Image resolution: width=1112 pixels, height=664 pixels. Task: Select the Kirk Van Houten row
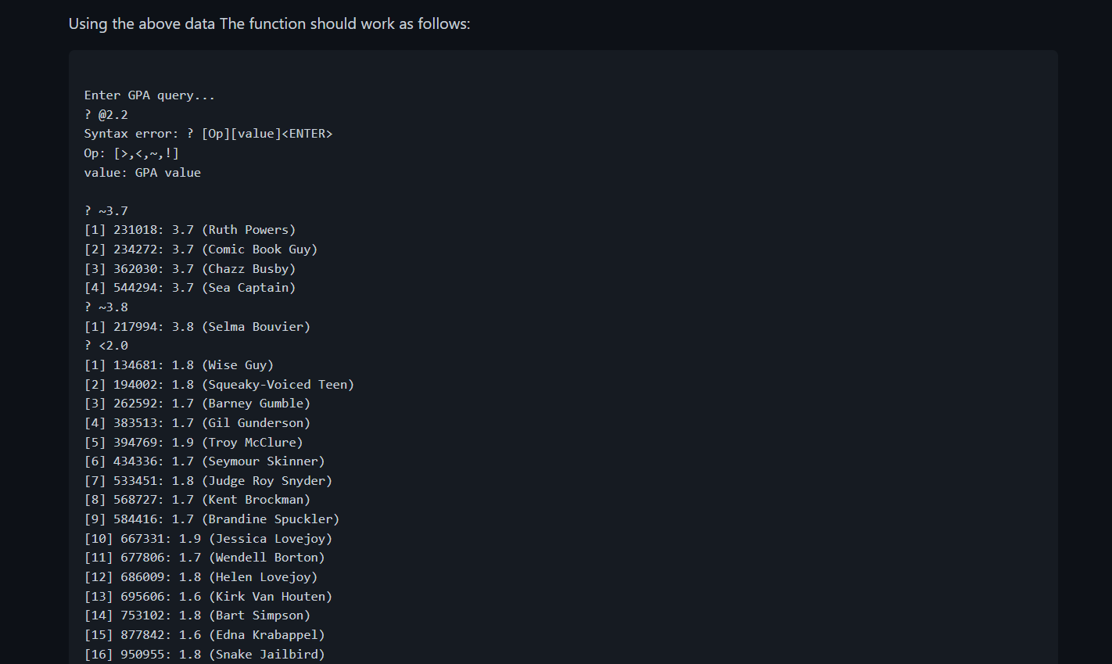coord(208,596)
